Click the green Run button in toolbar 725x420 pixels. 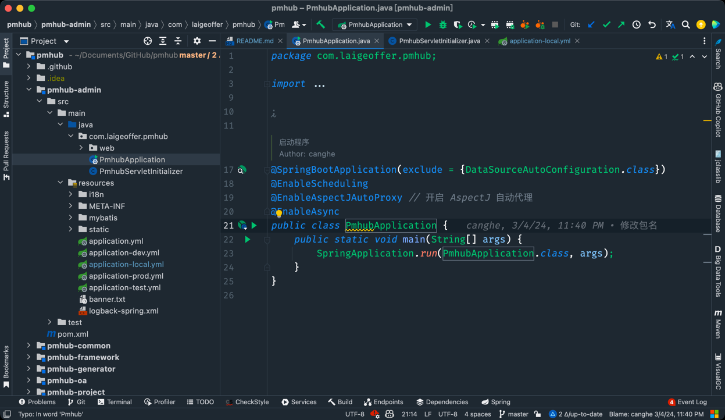[x=428, y=25]
